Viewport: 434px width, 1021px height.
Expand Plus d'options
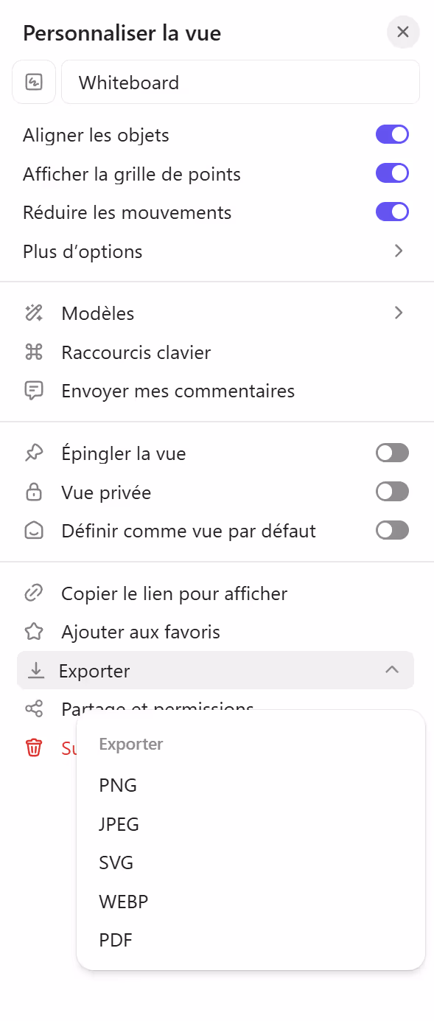point(399,251)
